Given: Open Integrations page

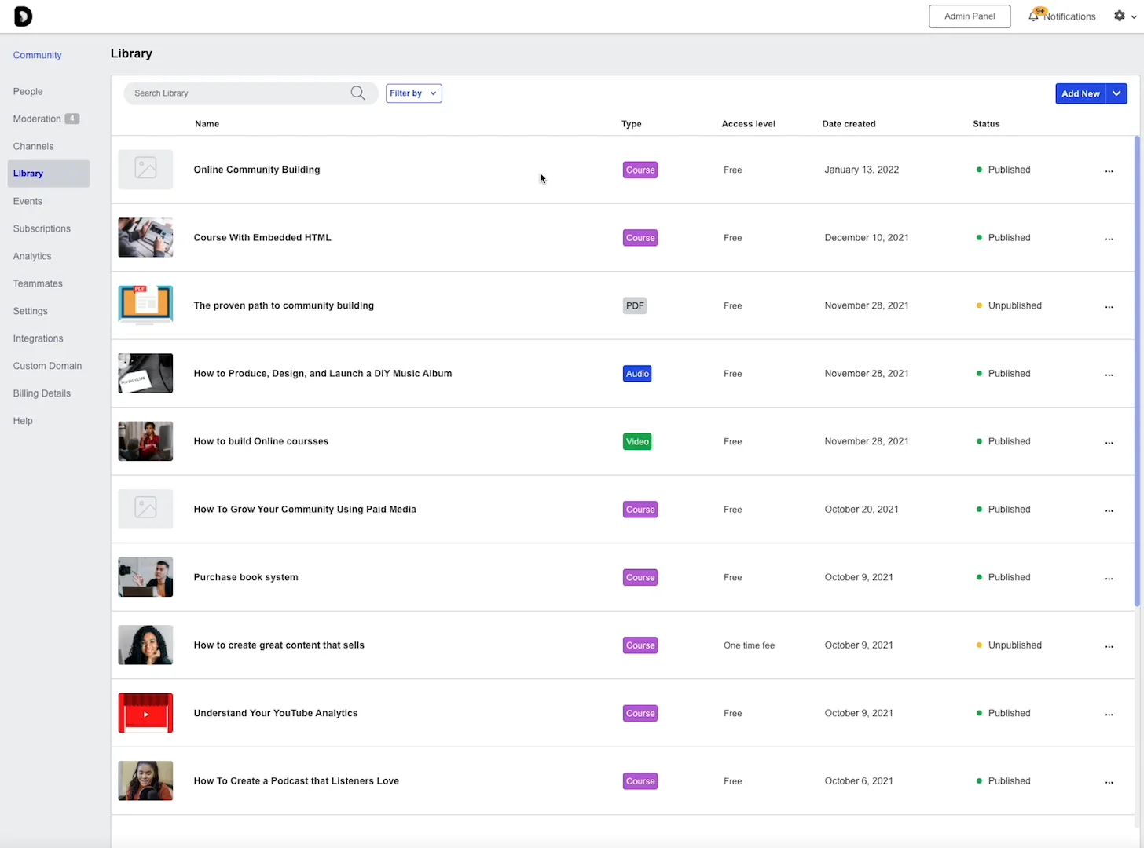Looking at the screenshot, I should (x=38, y=339).
